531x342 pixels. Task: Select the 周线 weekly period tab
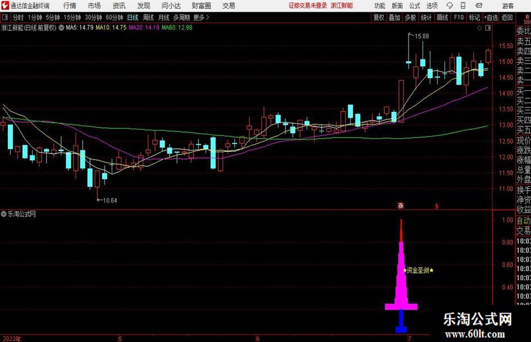tap(148, 17)
